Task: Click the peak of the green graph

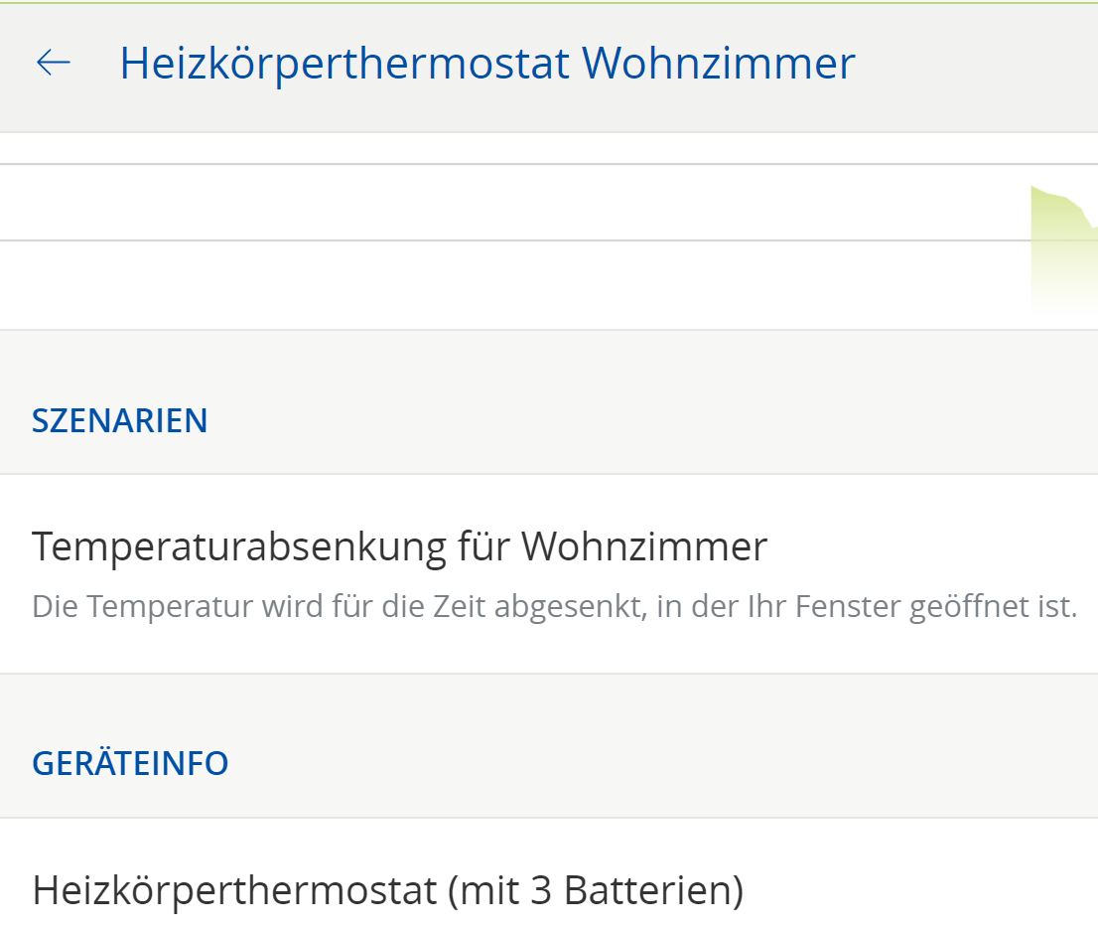Action: 1035,189
